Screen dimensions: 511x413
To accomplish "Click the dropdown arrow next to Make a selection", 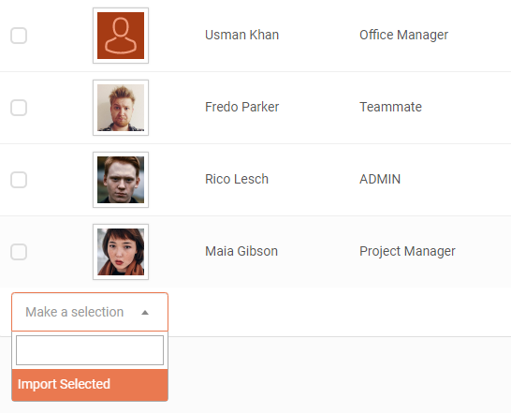I will (x=145, y=313).
